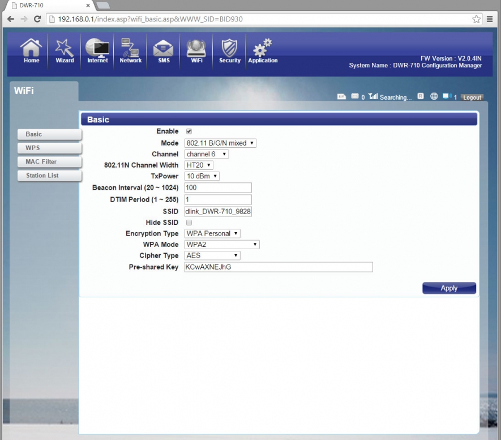Click the 'Cipher Type' label
501x440 pixels.
[x=159, y=255]
